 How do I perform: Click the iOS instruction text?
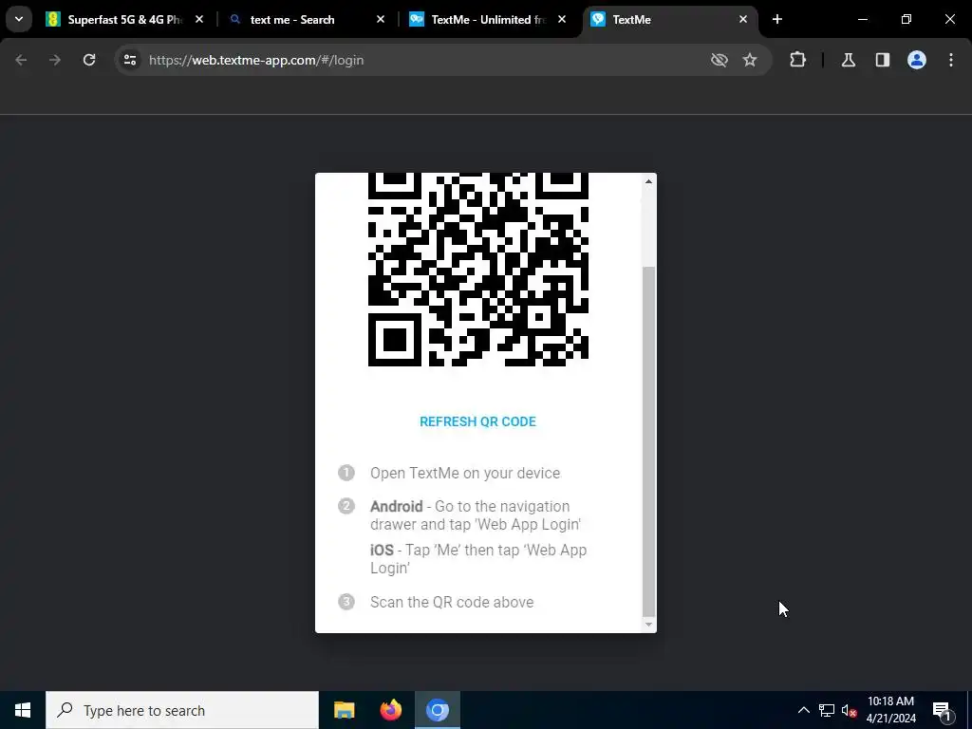[478, 558]
